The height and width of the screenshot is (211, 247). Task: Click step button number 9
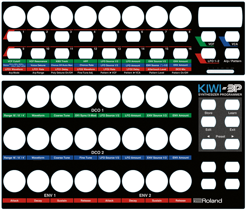point(14,53)
